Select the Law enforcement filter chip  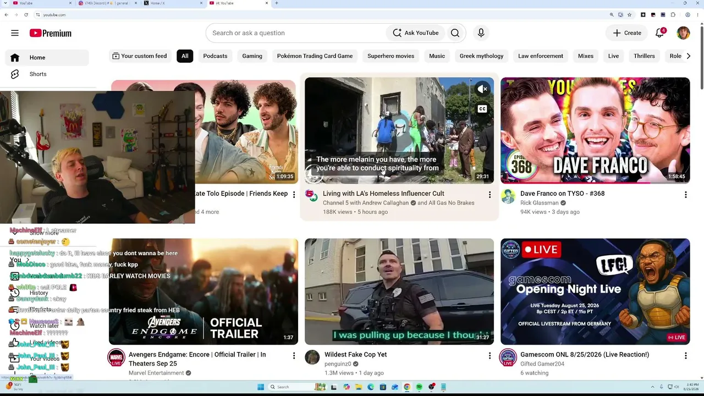point(541,56)
